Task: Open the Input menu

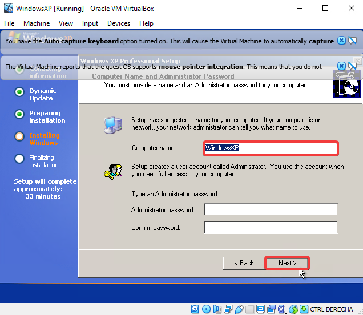Action: 90,23
